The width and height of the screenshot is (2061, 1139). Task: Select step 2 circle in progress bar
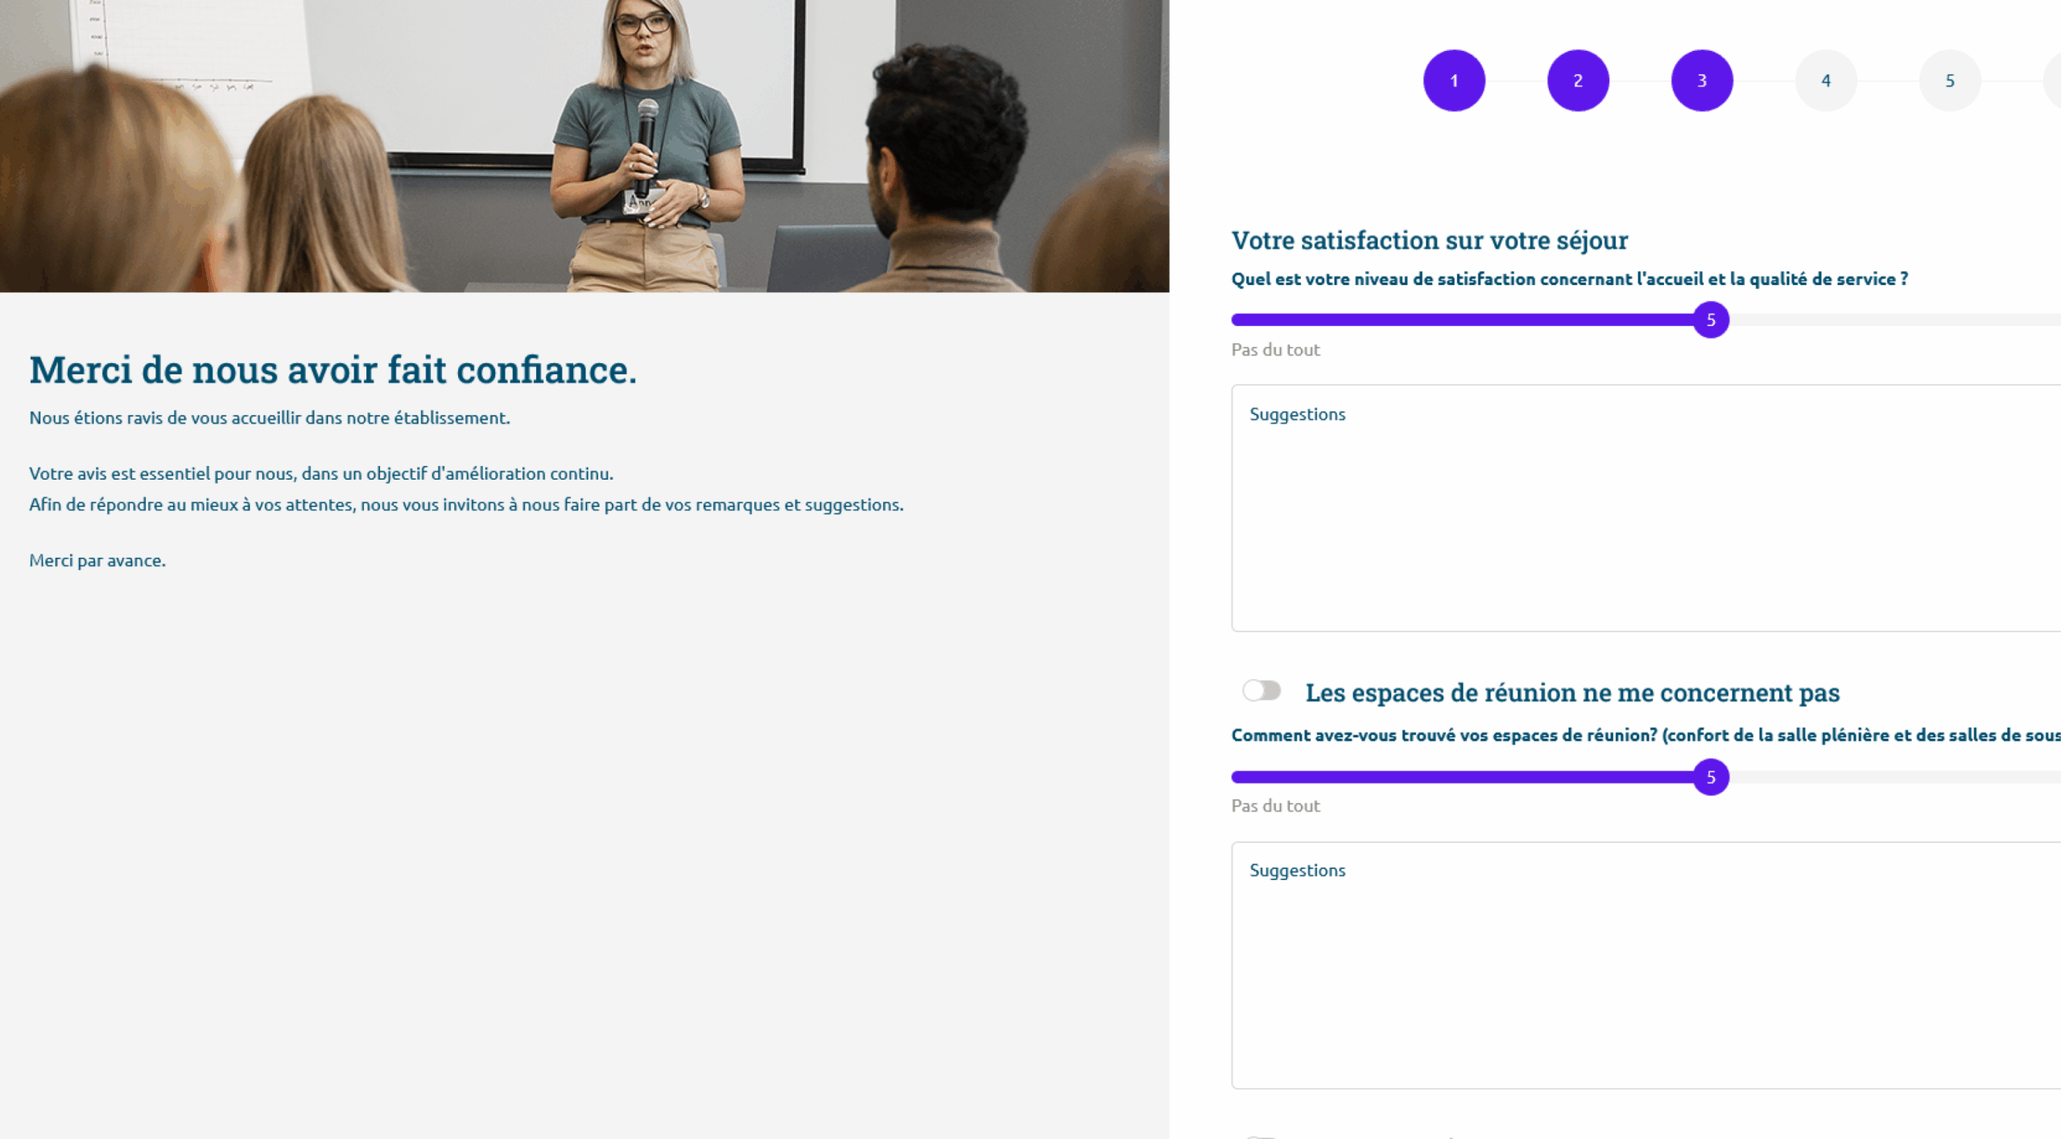pyautogui.click(x=1578, y=80)
